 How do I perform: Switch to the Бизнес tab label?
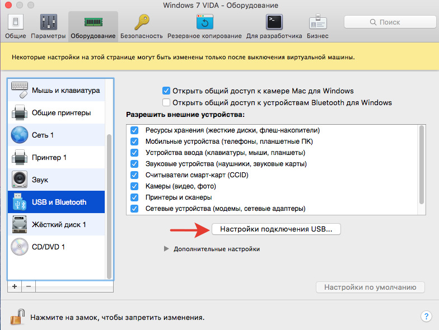click(317, 36)
